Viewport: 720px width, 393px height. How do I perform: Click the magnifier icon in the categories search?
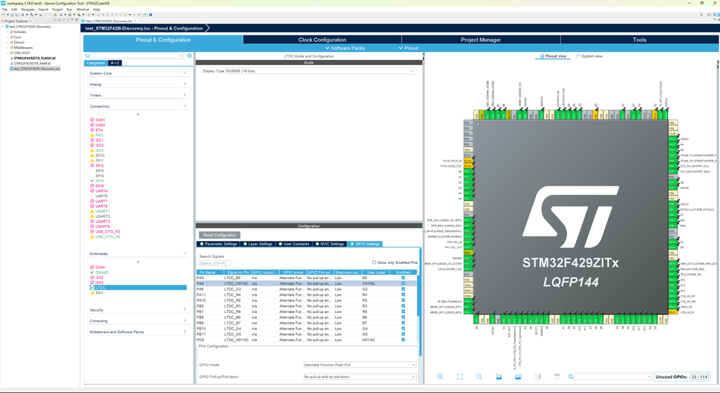coord(88,56)
